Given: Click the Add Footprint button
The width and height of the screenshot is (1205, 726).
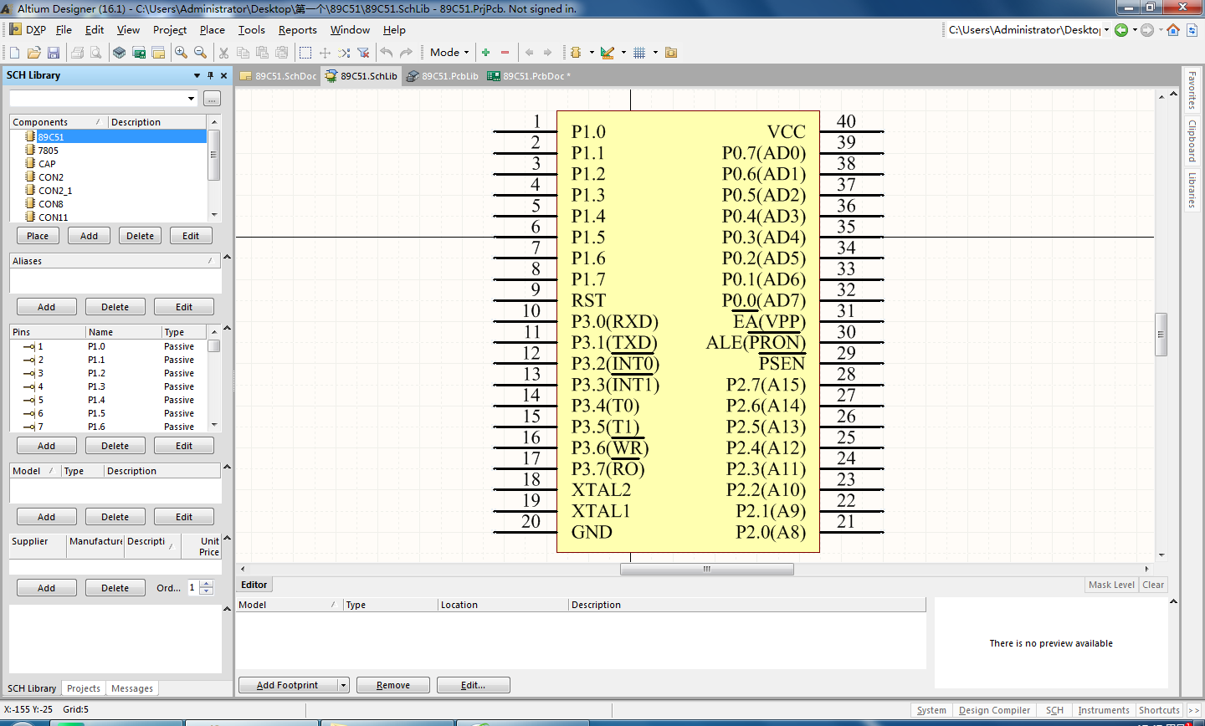Looking at the screenshot, I should pos(288,685).
